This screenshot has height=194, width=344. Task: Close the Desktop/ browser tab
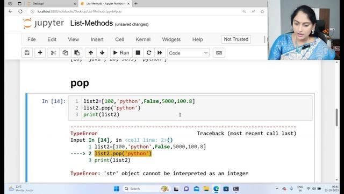[x=75, y=4]
